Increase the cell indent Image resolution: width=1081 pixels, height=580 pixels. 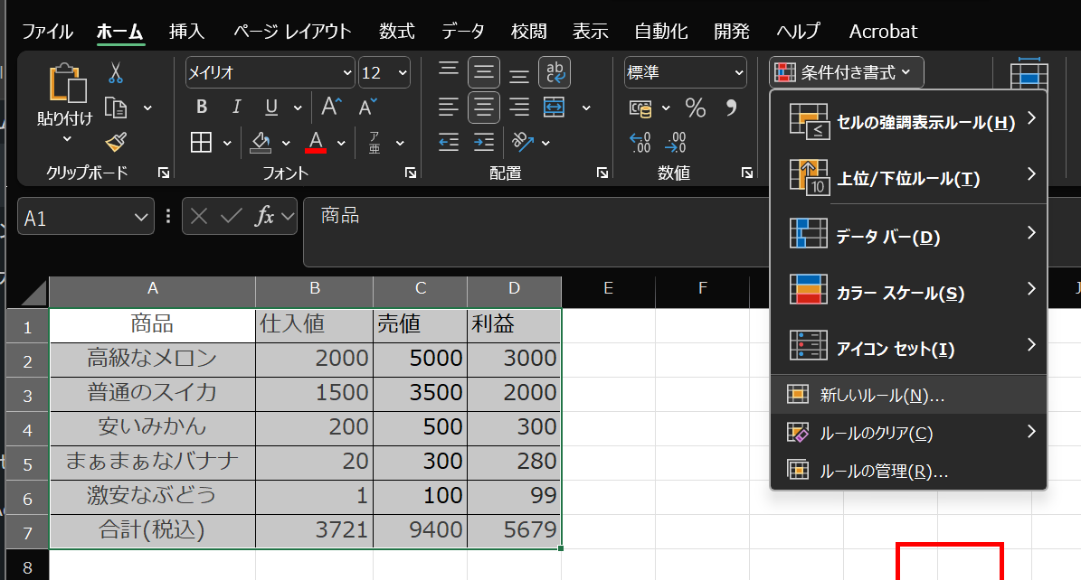(484, 143)
